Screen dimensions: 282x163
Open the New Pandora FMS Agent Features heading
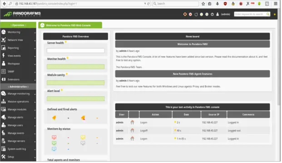(x=193, y=74)
